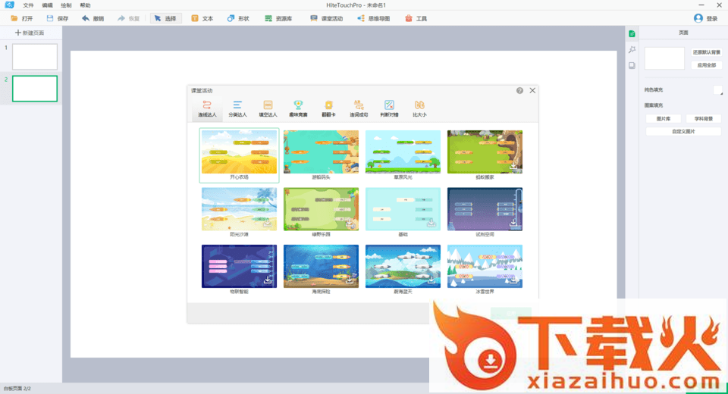Open the 纯色填充 color swatch
The image size is (728, 394).
pyautogui.click(x=718, y=90)
